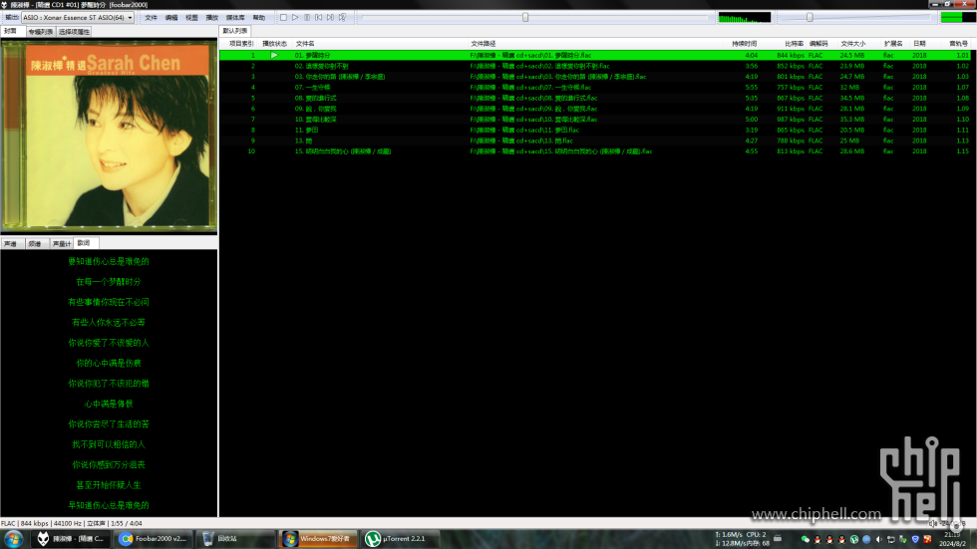Click the 扩展名 column header

coord(893,44)
